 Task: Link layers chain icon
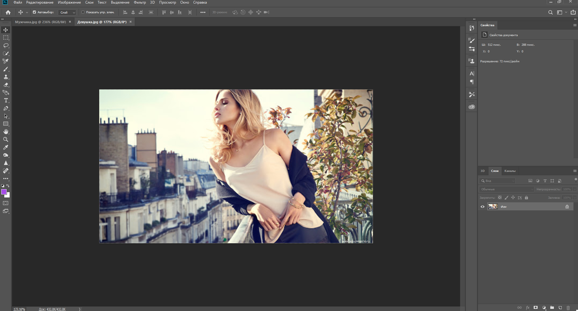(x=519, y=307)
